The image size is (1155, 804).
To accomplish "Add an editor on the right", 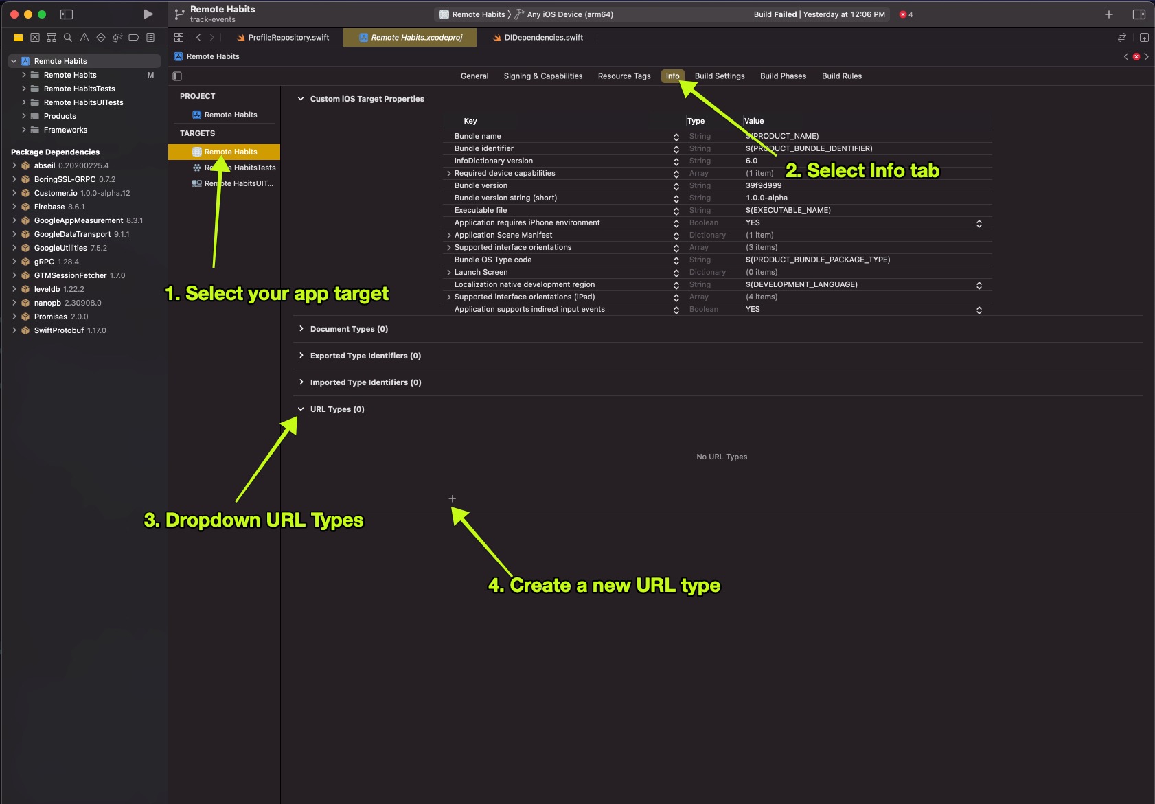I will pyautogui.click(x=1144, y=38).
